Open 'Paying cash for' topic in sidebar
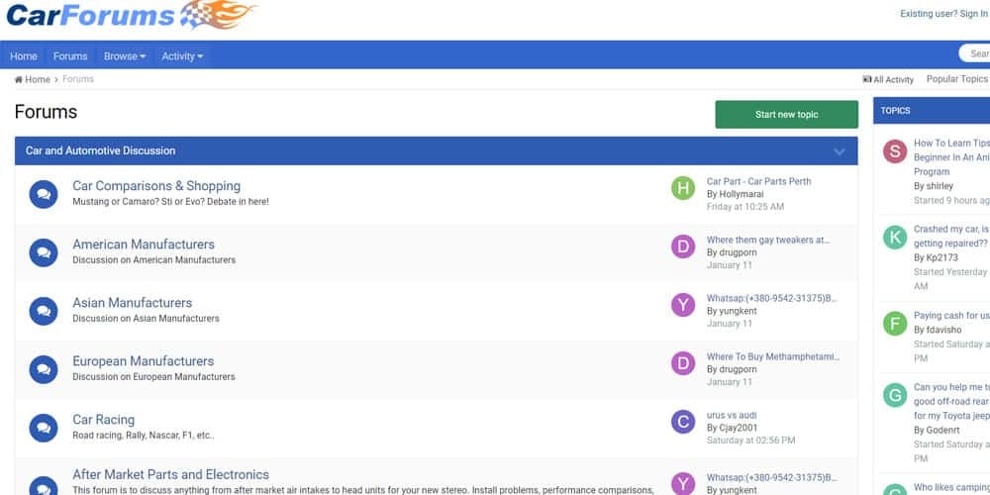The width and height of the screenshot is (990, 495). tap(951, 315)
